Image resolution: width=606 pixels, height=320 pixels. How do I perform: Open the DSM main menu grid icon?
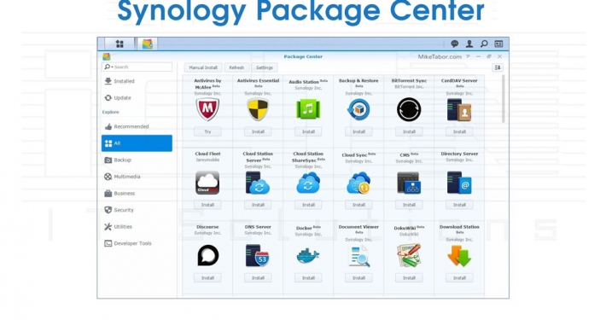[x=119, y=44]
